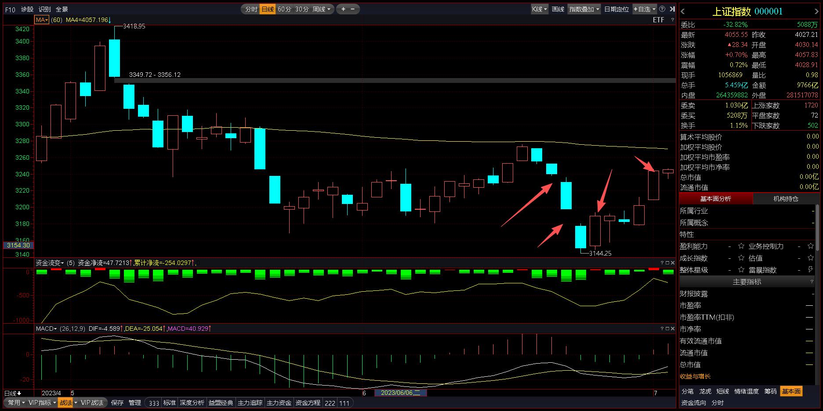Open the 周线 period dropdown
The width and height of the screenshot is (823, 411).
point(322,9)
